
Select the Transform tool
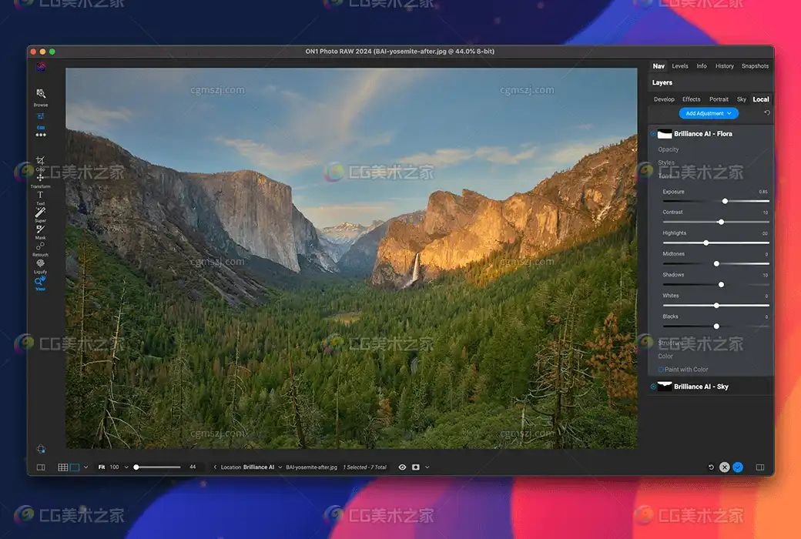pos(41,179)
